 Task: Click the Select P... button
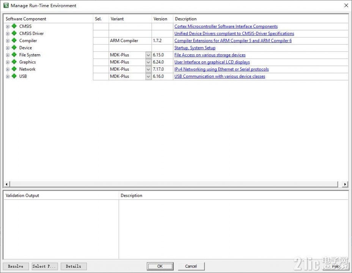coord(45,266)
